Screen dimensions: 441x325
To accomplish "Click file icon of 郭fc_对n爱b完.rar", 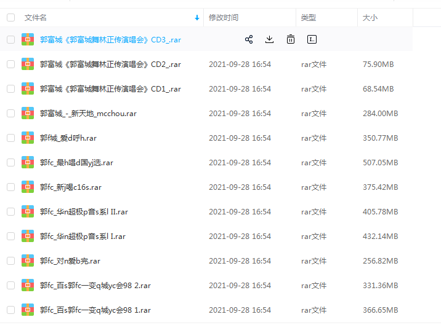I will 28,260.
